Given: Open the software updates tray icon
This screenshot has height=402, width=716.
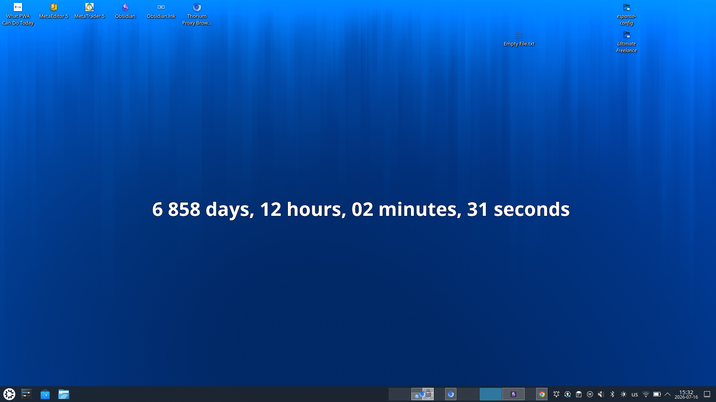Looking at the screenshot, I should pos(568,394).
